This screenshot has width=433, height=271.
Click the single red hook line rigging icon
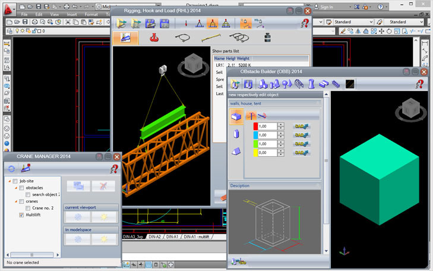[186, 24]
